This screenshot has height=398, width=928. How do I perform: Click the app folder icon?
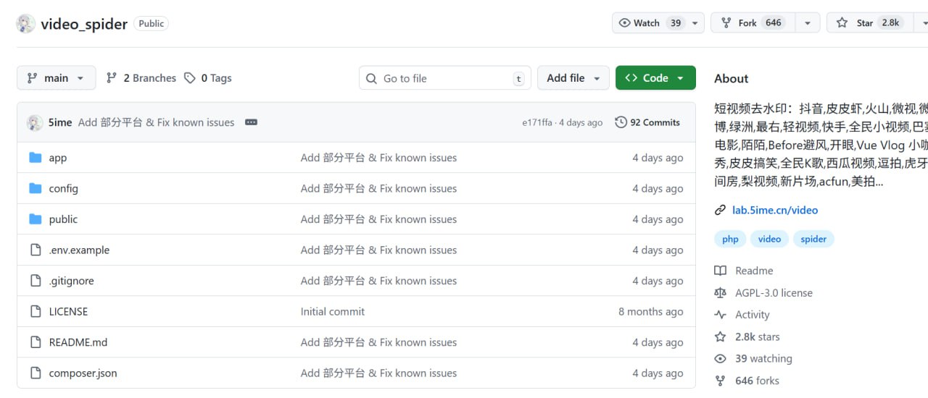tap(35, 158)
